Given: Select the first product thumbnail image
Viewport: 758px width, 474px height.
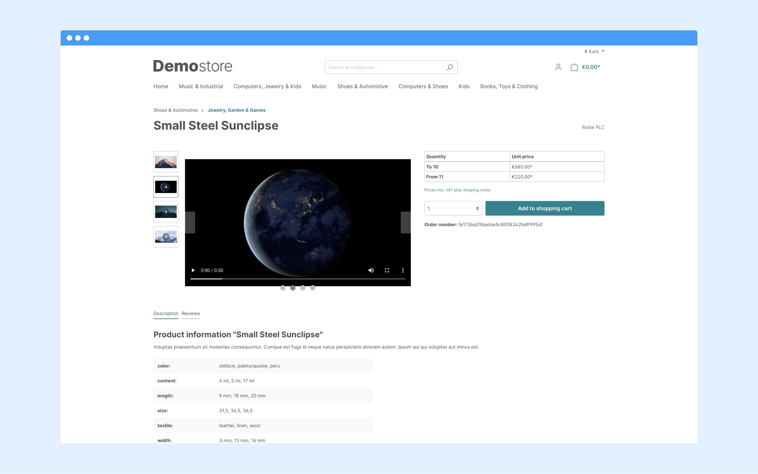Looking at the screenshot, I should [165, 162].
